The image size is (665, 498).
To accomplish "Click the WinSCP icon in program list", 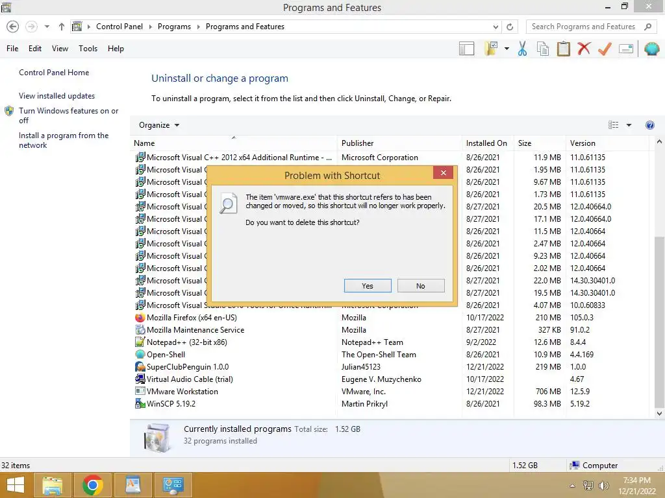I will click(x=140, y=403).
